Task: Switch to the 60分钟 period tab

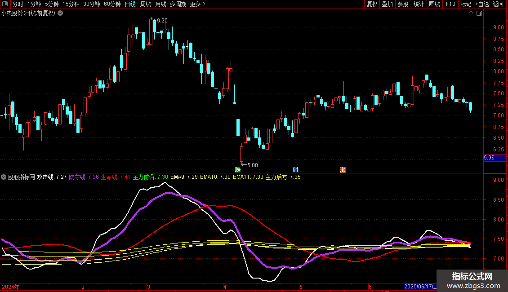Action: [x=112, y=4]
